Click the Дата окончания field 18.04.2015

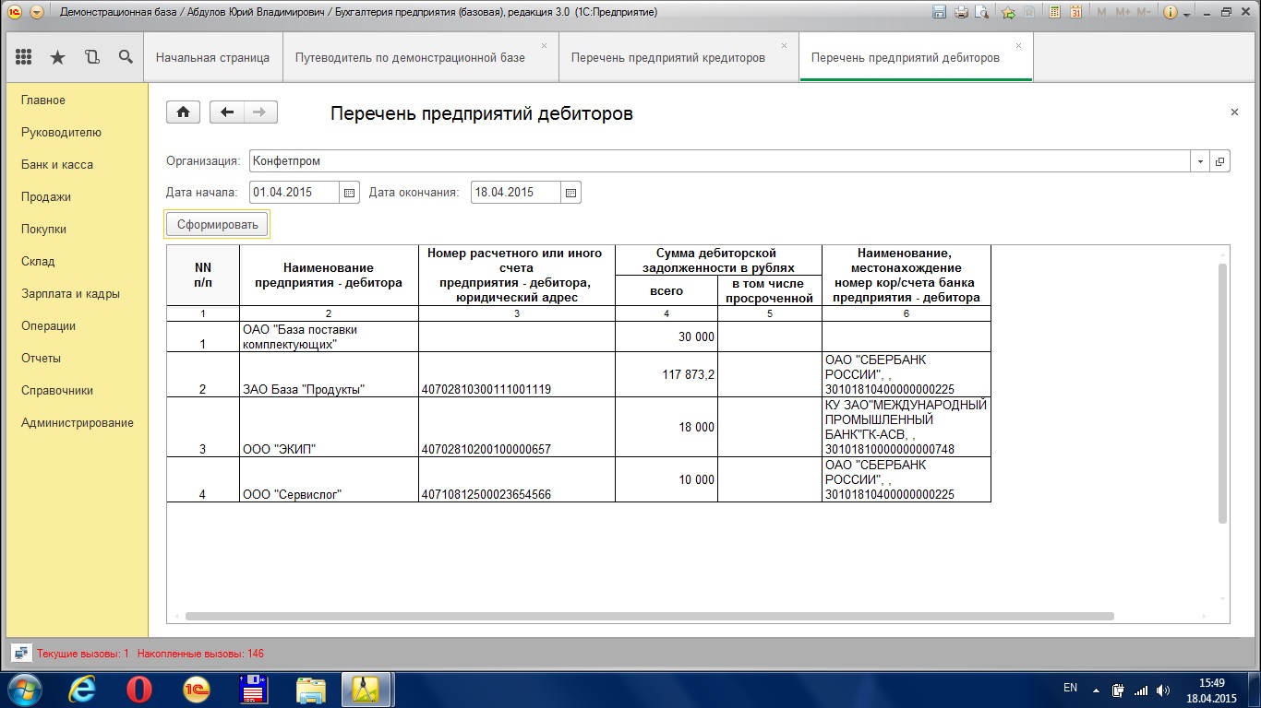516,193
